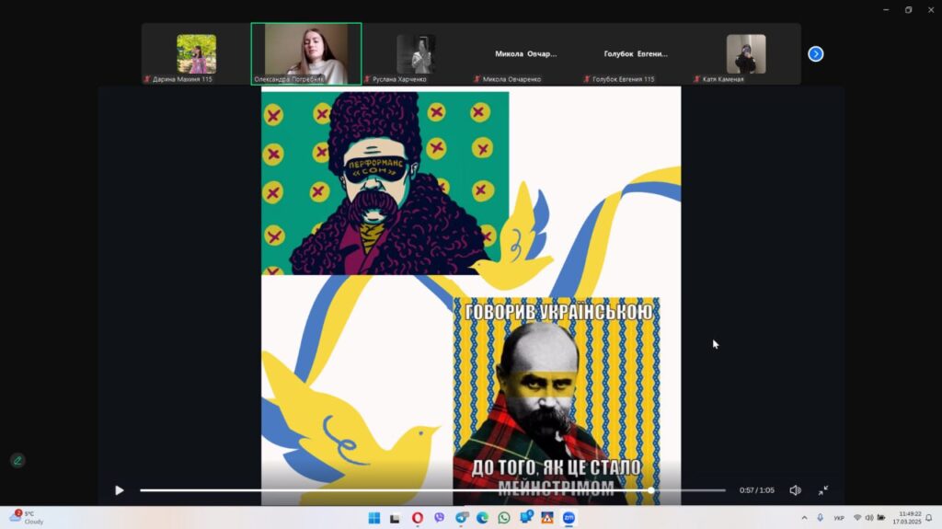Viewport: 942px width, 529px height.
Task: Open Wi-Fi network settings in tray
Action: click(x=857, y=518)
